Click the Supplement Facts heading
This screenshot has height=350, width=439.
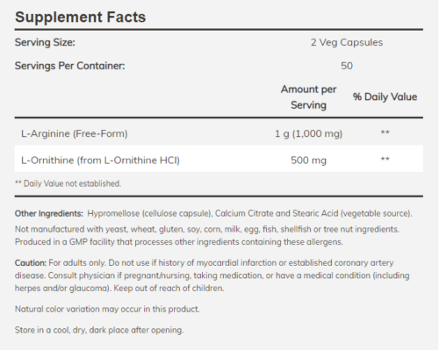point(80,17)
